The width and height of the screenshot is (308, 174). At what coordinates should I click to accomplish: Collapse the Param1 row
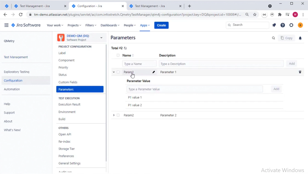click(x=113, y=72)
